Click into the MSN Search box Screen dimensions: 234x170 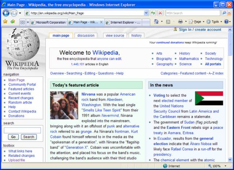coord(193,13)
